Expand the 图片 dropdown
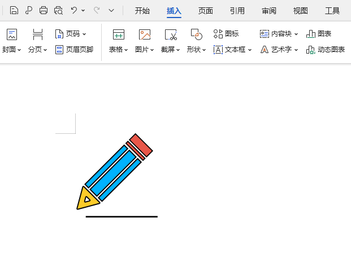 152,50
